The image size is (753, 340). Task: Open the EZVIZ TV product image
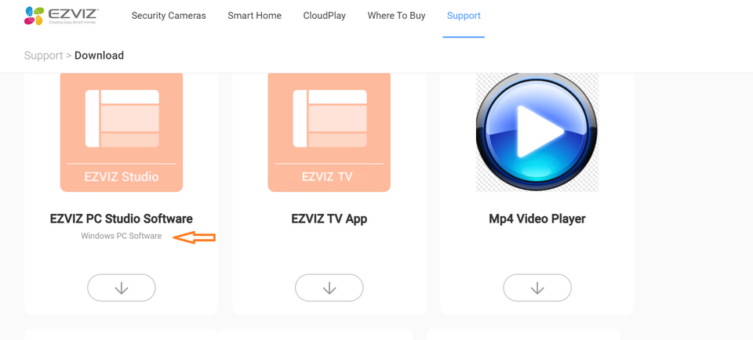pyautogui.click(x=329, y=132)
